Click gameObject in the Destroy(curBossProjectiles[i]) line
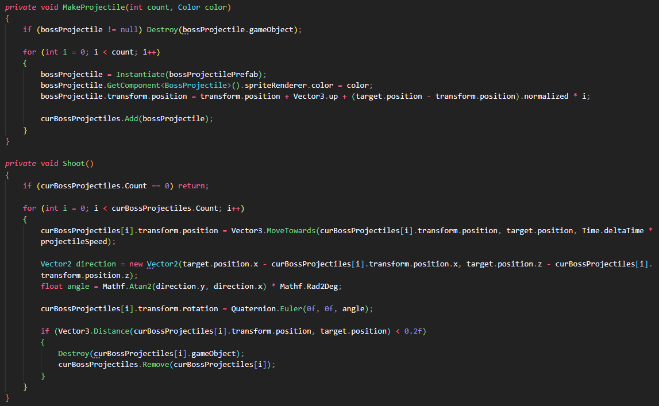 [214, 354]
